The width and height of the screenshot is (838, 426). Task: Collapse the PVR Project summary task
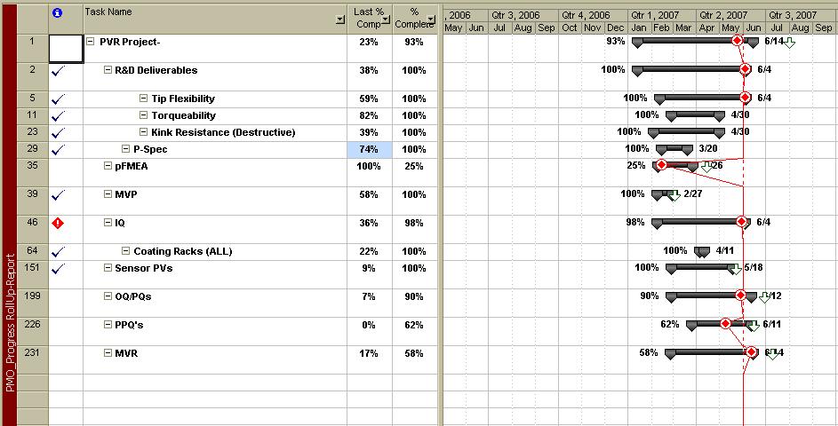pos(91,42)
